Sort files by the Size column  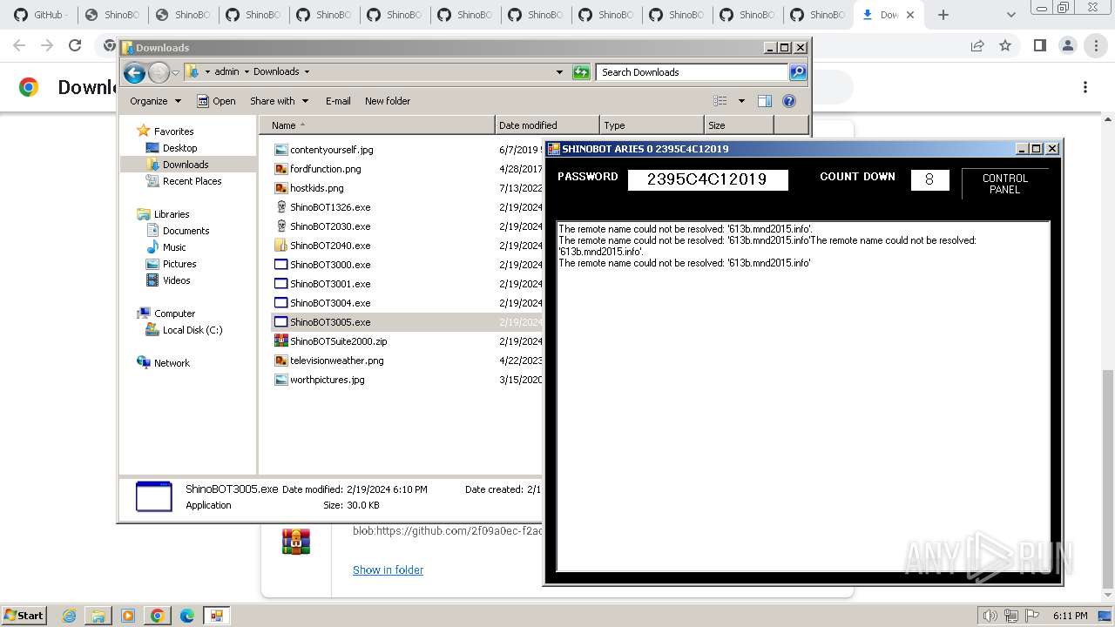(x=739, y=125)
